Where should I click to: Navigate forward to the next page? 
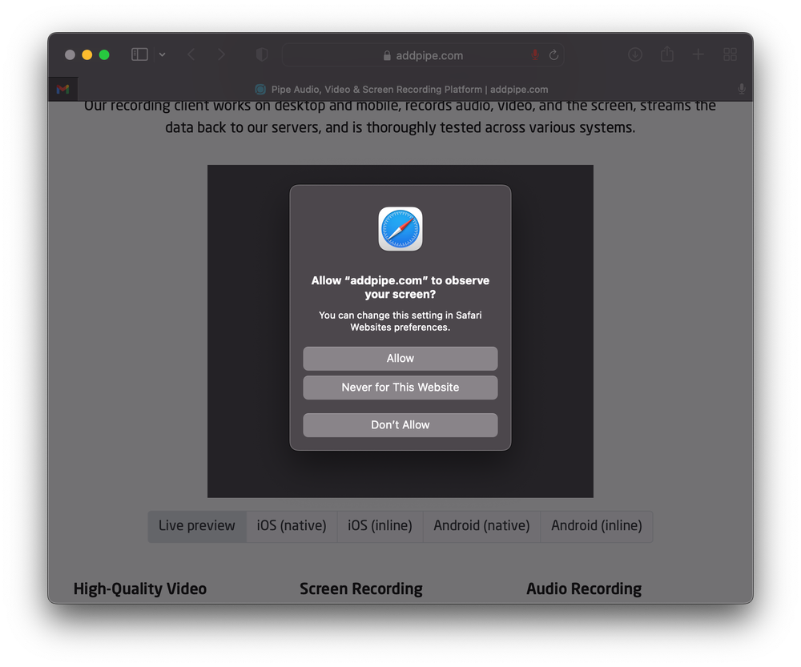(221, 54)
